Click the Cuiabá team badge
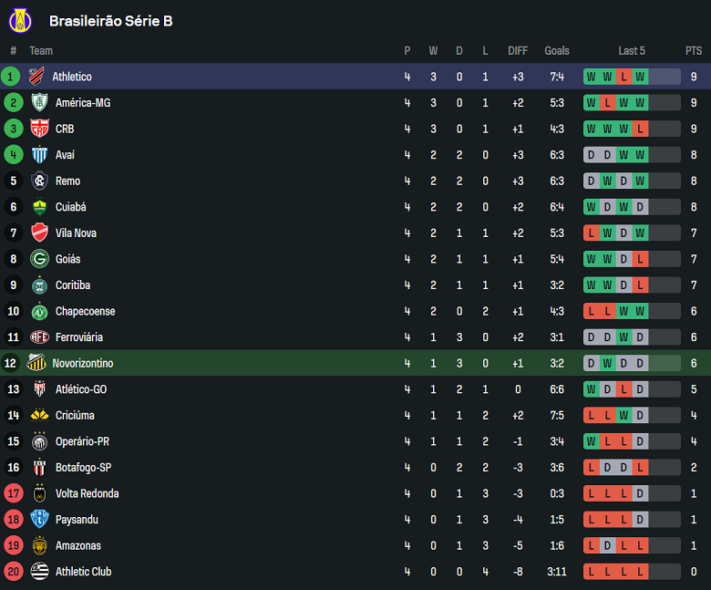Screen dimensions: 711x590 tap(39, 207)
